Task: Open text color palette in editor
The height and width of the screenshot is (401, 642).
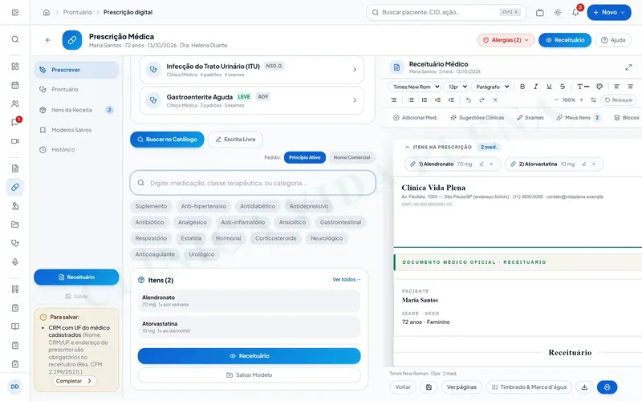Action: coord(599,87)
